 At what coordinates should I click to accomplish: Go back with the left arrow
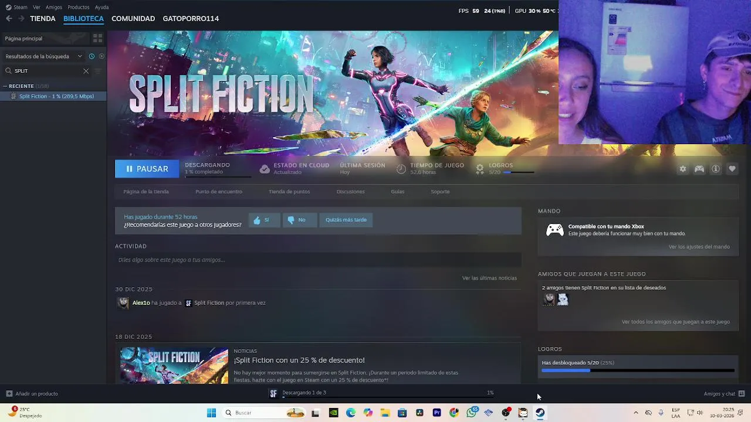9,19
